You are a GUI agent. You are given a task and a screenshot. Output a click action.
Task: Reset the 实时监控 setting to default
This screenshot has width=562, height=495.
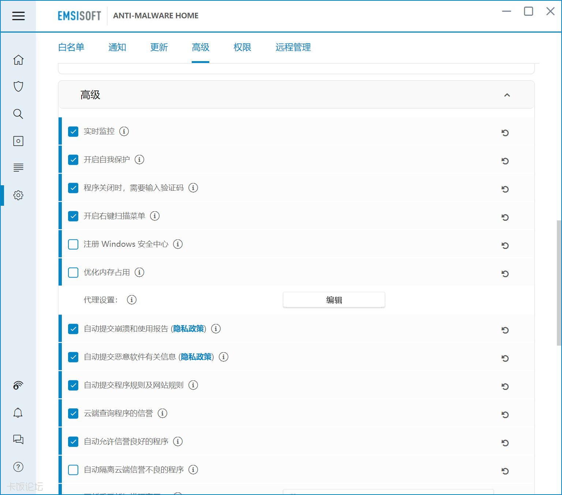coord(505,133)
